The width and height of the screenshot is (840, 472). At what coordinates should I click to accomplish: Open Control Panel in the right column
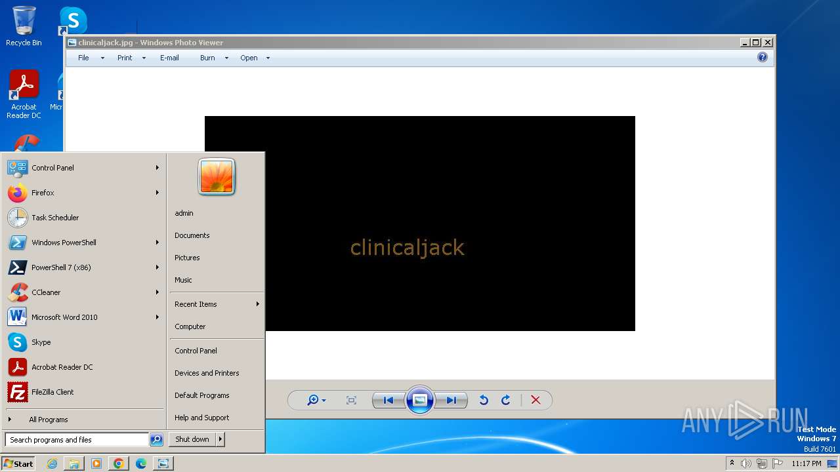pos(196,351)
